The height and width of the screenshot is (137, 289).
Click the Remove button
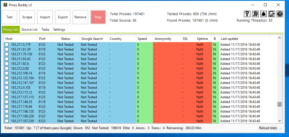[80, 17]
